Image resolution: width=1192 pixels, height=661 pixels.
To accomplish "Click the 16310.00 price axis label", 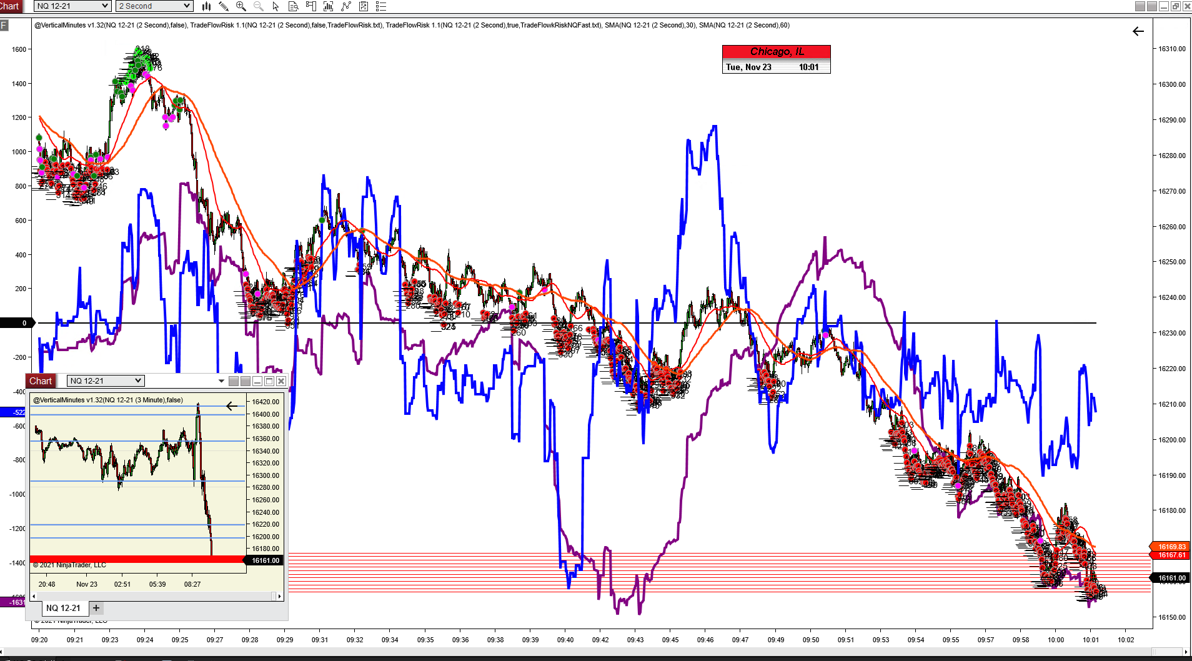I will pyautogui.click(x=1172, y=49).
